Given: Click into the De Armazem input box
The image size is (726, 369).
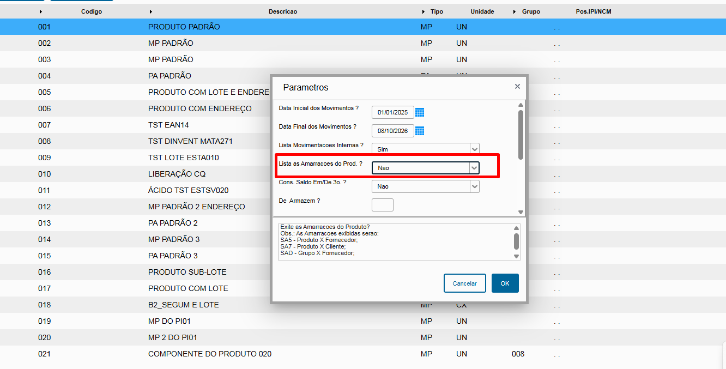Looking at the screenshot, I should tap(383, 205).
